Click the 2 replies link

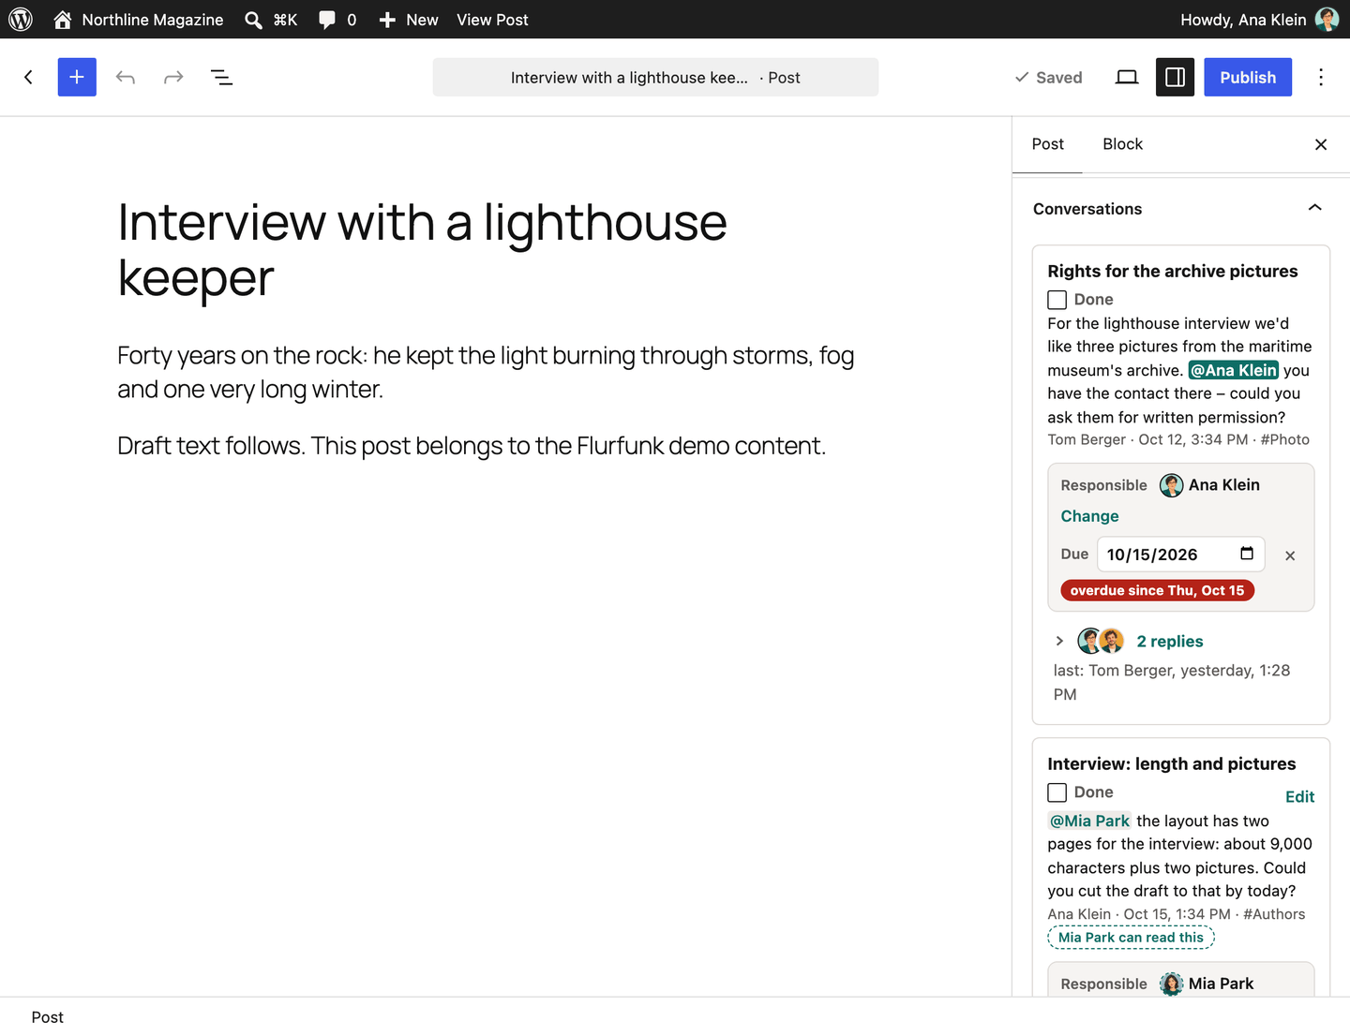[x=1170, y=642]
